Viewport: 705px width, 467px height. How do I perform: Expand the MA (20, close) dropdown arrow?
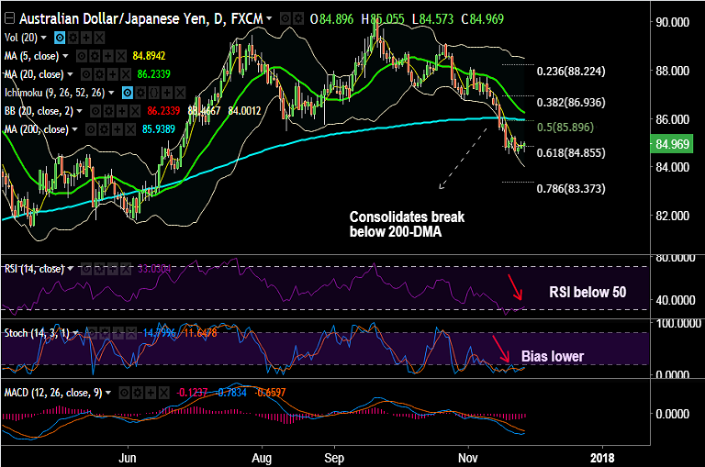point(70,74)
